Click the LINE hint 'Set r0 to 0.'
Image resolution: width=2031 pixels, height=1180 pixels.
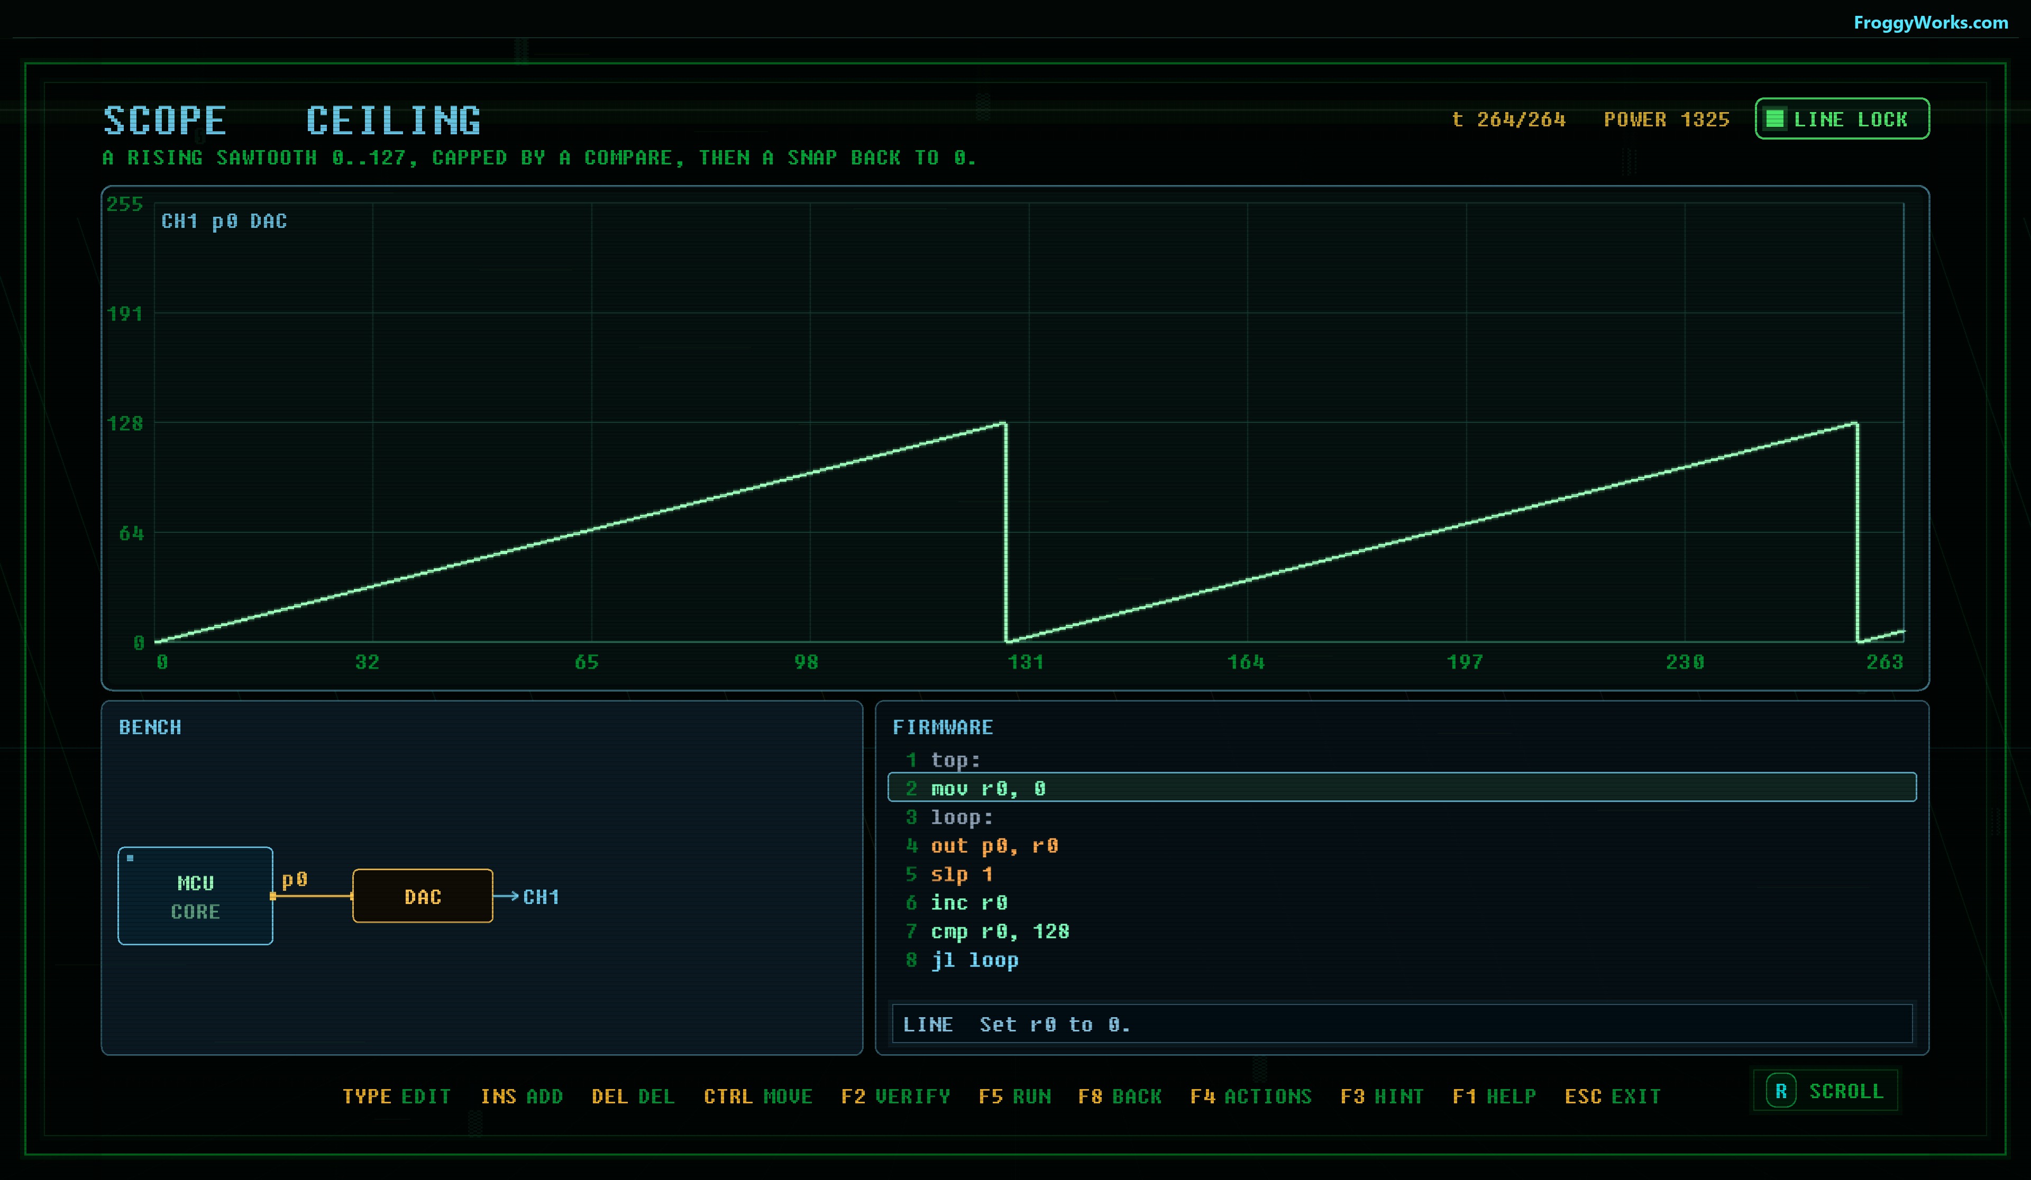[x=1402, y=1024]
